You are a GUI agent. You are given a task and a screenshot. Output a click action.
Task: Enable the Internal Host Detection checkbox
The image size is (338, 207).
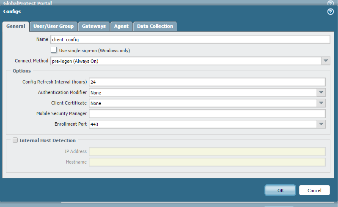(15, 140)
